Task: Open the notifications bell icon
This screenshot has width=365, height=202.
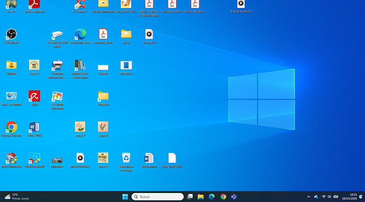Action: click(x=361, y=197)
